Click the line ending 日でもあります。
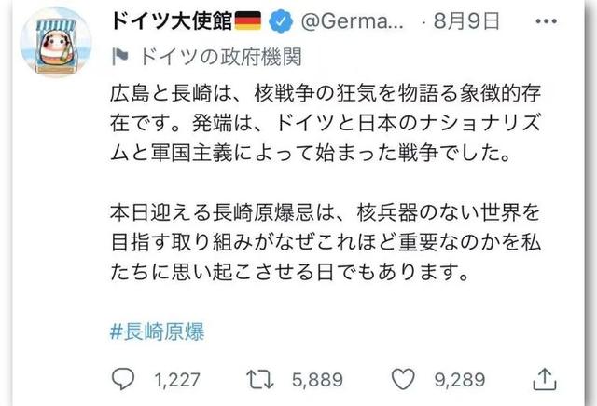597x406 pixels. [282, 276]
